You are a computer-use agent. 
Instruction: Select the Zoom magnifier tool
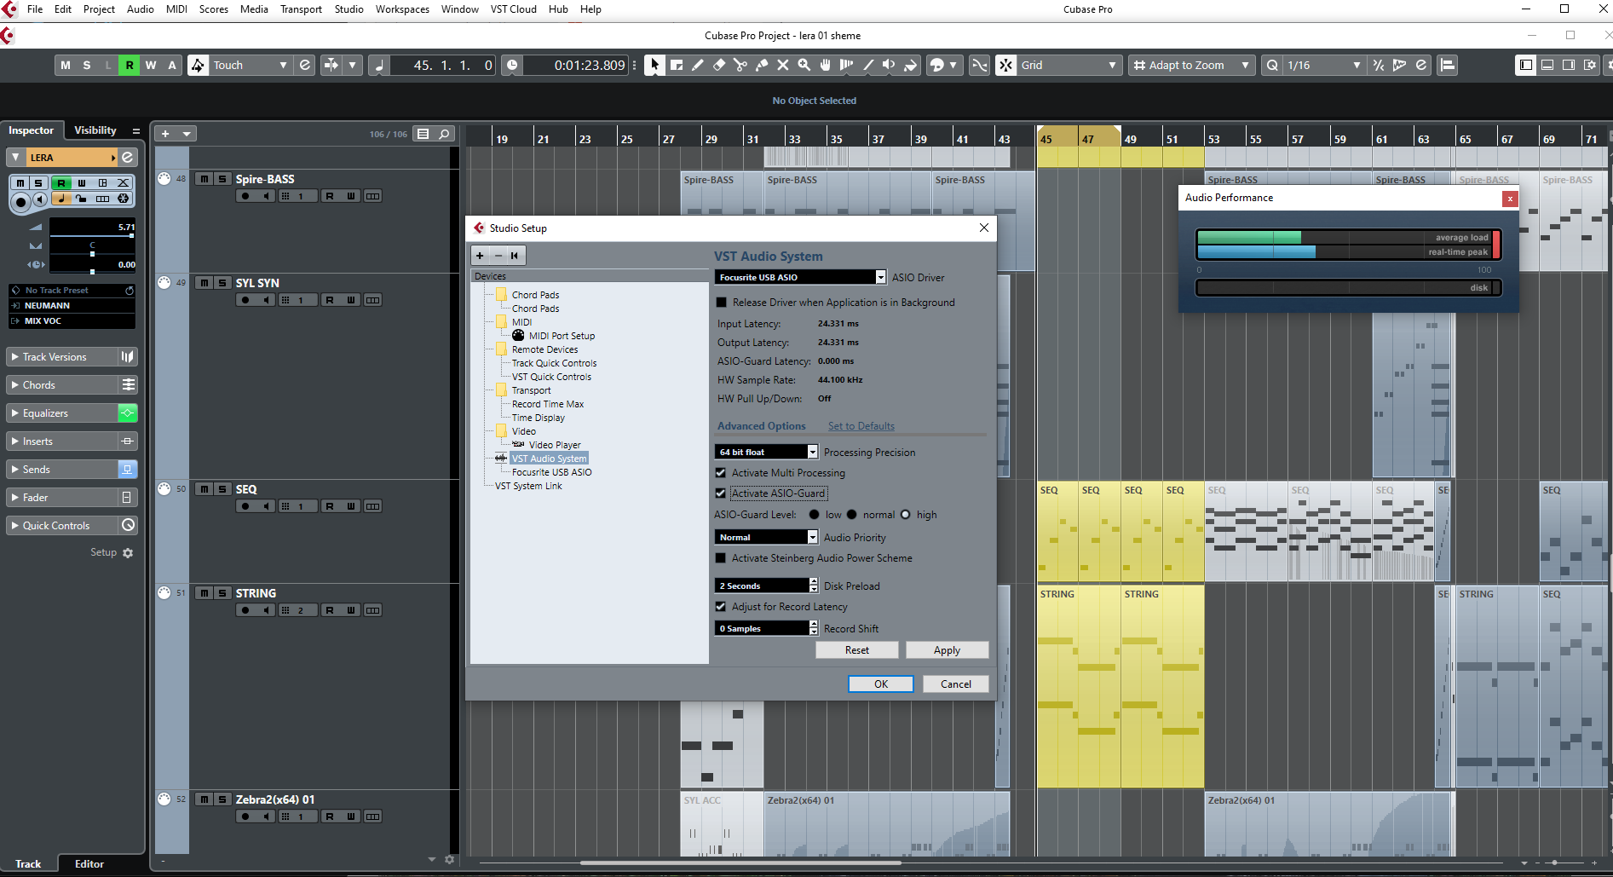(x=804, y=65)
